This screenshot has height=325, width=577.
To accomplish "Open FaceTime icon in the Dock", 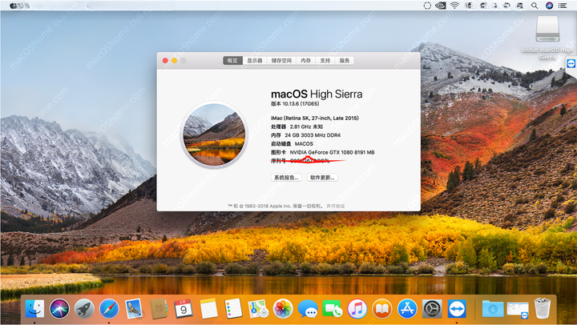I will 333,308.
